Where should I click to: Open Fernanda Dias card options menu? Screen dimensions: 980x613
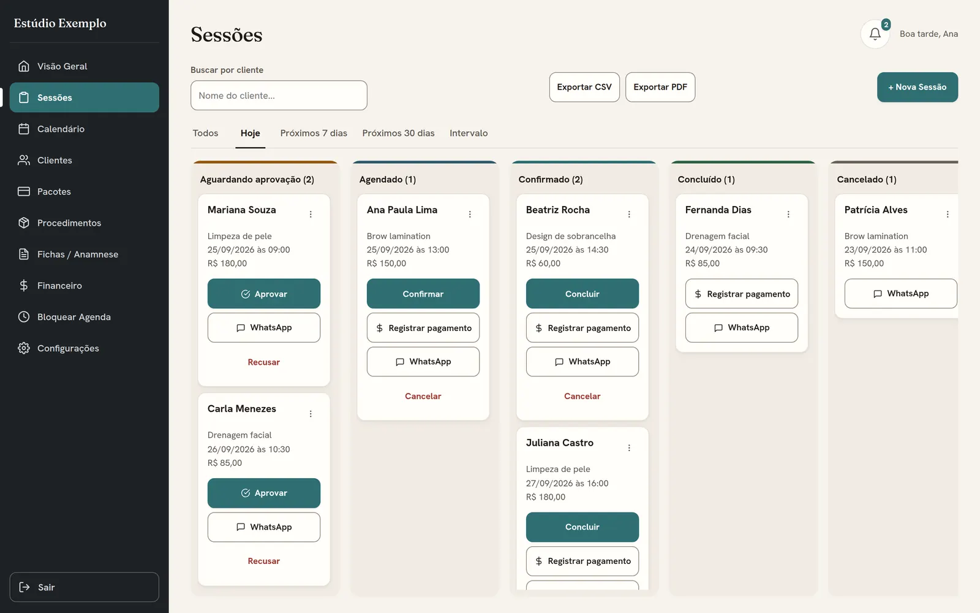pos(788,214)
